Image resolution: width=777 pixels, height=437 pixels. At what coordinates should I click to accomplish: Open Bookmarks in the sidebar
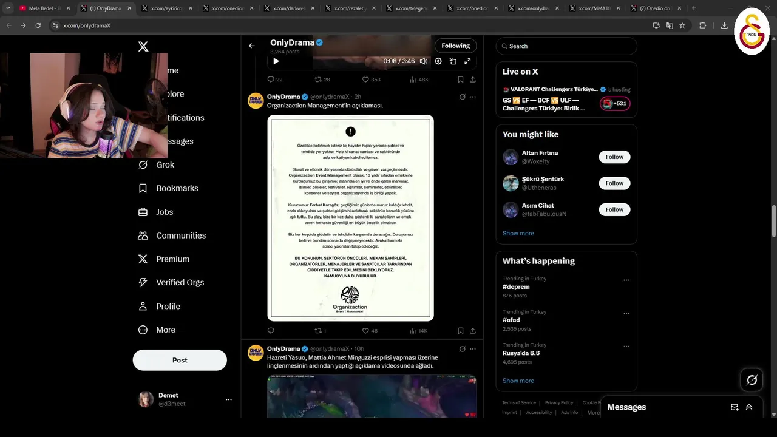tap(168, 188)
